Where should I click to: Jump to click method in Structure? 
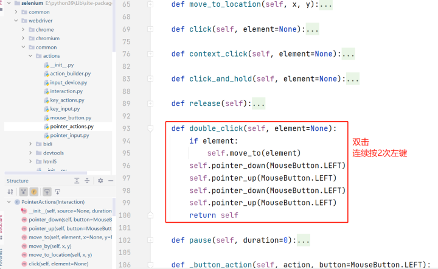pyautogui.click(x=58, y=264)
